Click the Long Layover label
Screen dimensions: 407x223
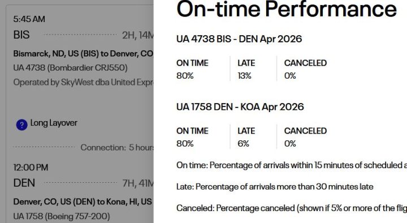click(x=54, y=123)
